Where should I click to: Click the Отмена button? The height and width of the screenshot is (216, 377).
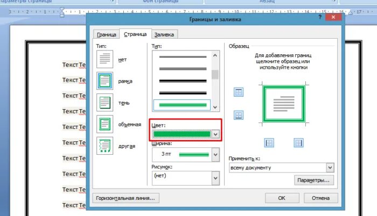coord(321,198)
